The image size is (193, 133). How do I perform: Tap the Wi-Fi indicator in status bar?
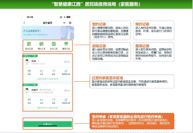(x=65, y=17)
